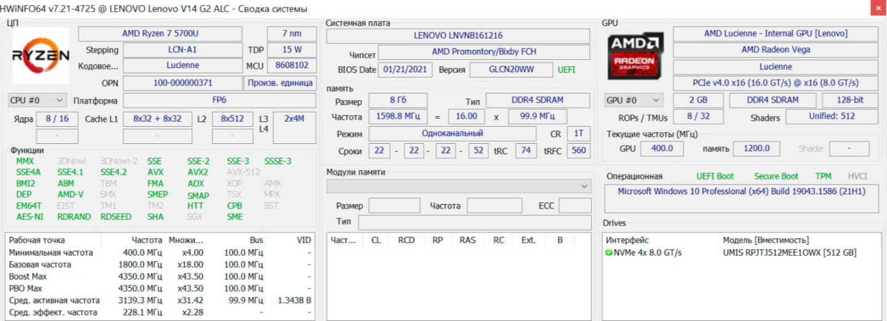Click the GPU memory 2 GB field
The height and width of the screenshot is (321, 887).
point(699,100)
